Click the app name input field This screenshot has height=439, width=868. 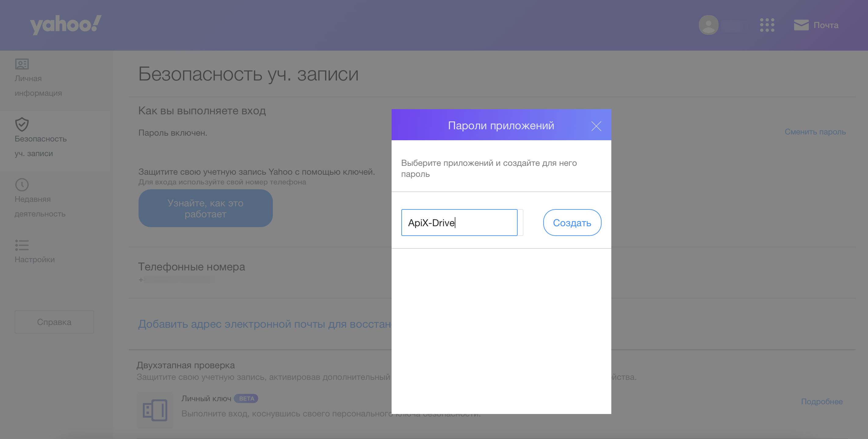459,223
